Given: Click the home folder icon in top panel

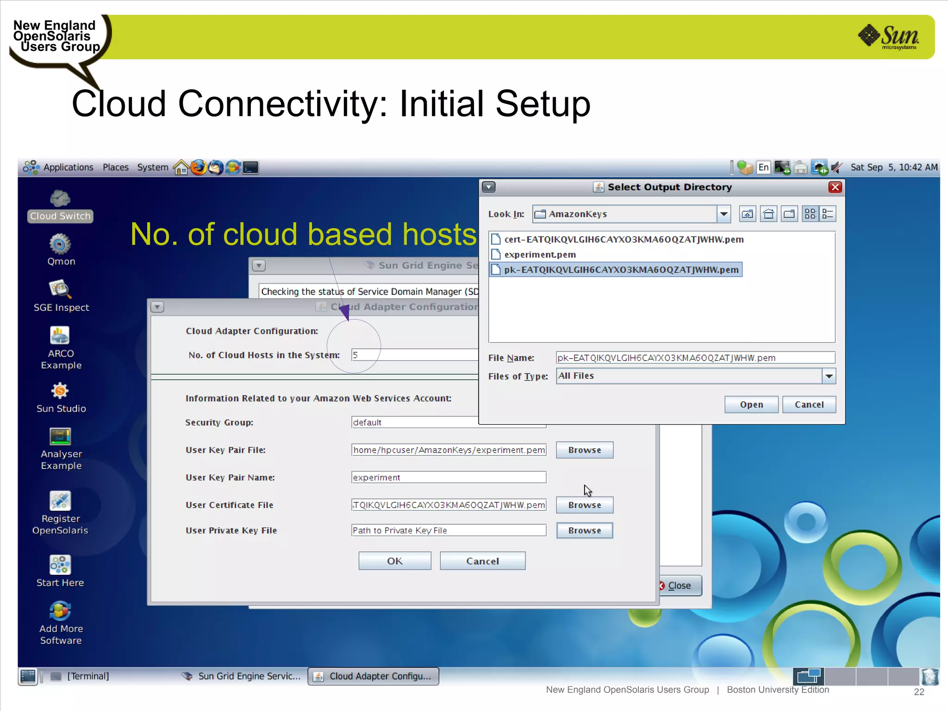Looking at the screenshot, I should (181, 167).
